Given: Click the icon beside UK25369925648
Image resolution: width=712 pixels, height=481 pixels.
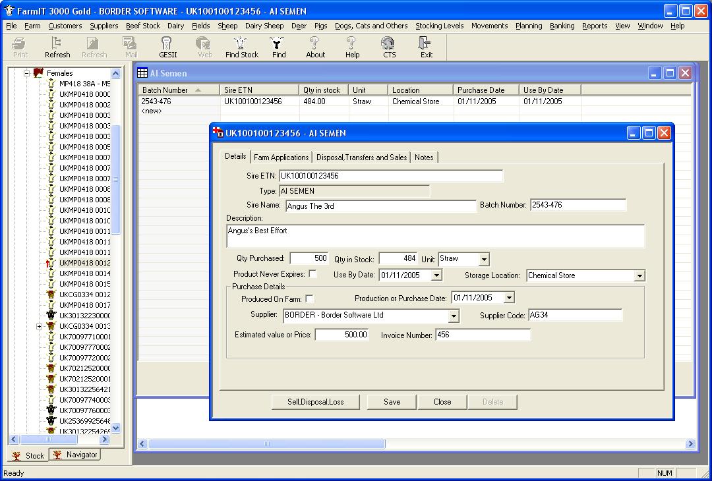Looking at the screenshot, I should 51,420.
